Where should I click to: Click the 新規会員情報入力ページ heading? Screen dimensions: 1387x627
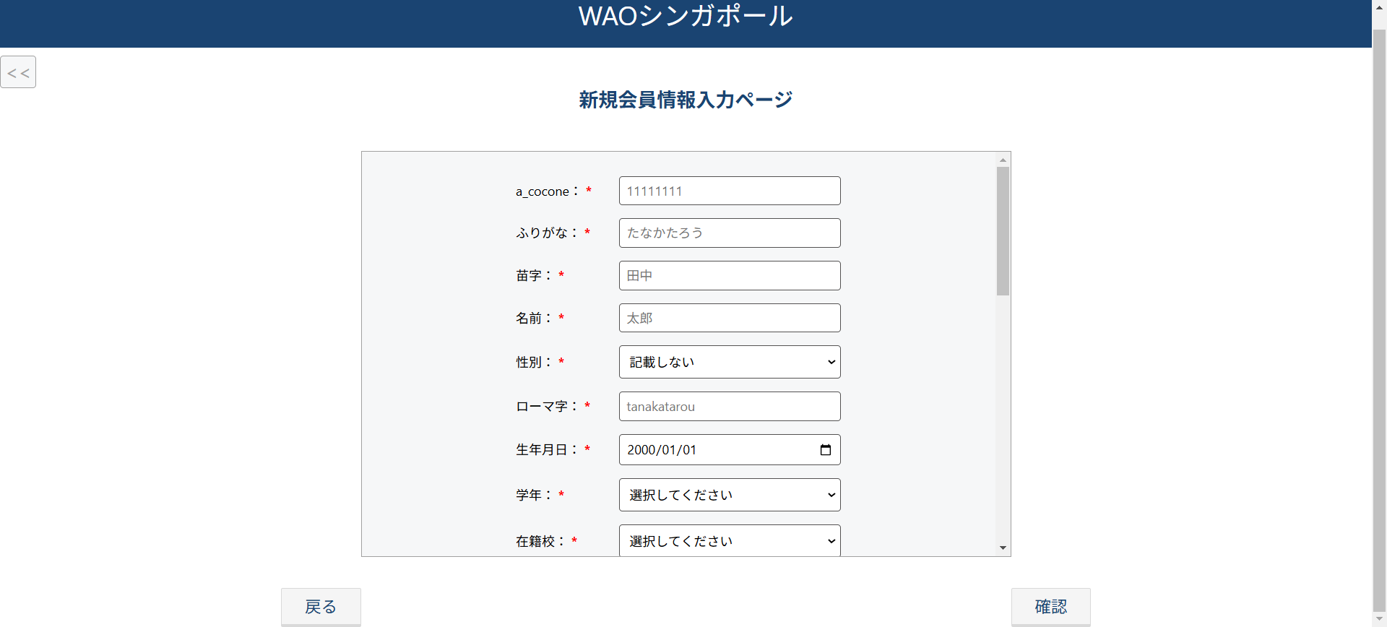(686, 100)
